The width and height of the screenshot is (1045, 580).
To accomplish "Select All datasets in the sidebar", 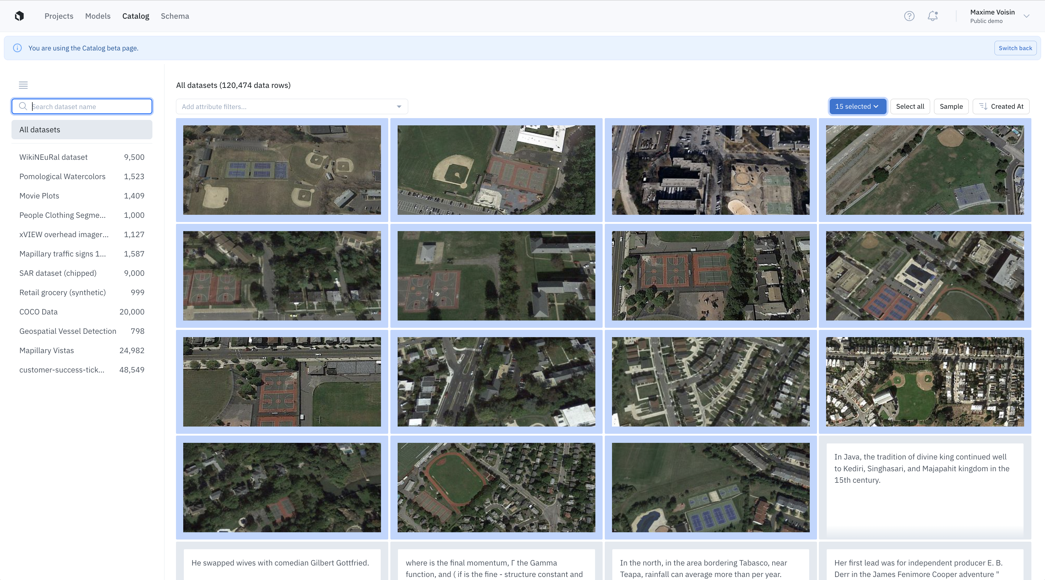I will 82,130.
